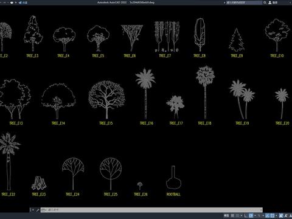Click the TREE_E24 text label

[72, 194]
